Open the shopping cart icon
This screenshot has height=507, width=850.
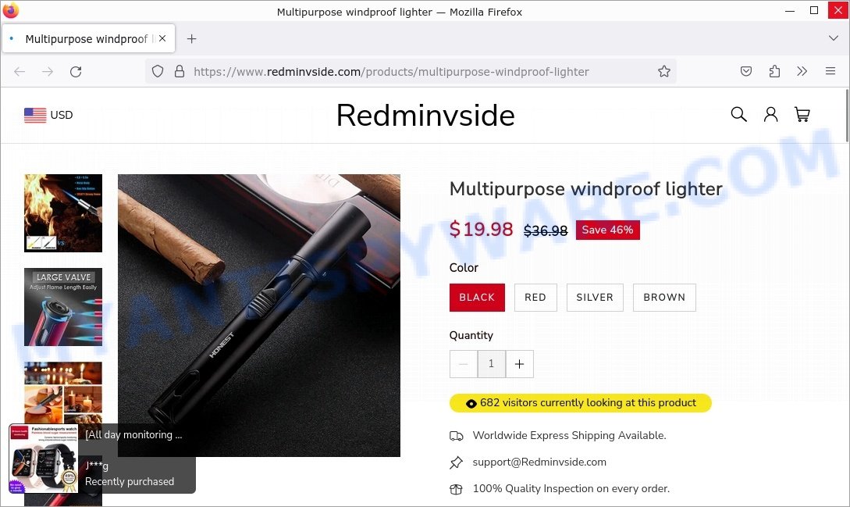click(802, 115)
